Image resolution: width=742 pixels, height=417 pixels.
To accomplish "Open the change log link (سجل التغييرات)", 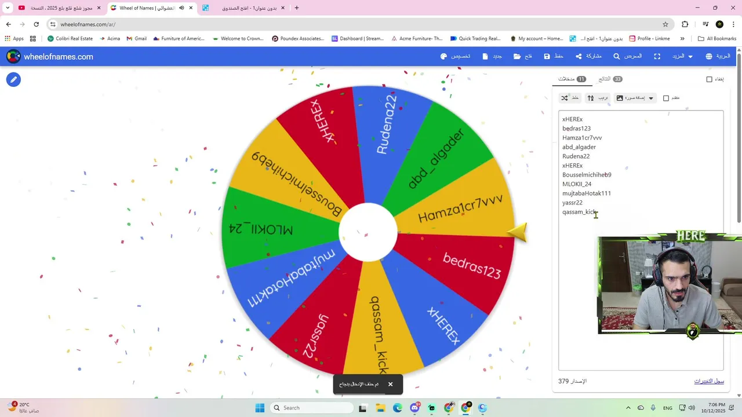I will (709, 381).
